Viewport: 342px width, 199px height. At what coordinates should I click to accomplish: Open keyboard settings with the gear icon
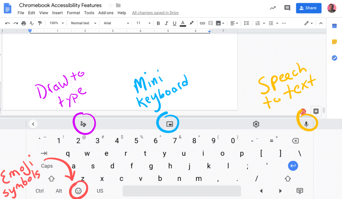(256, 124)
